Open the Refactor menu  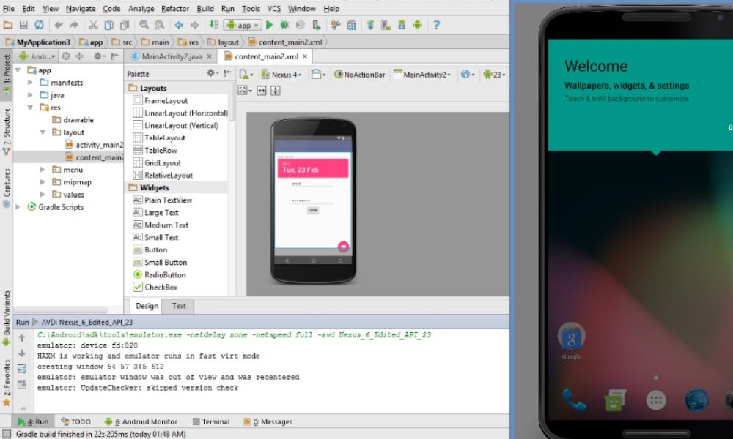tap(175, 8)
